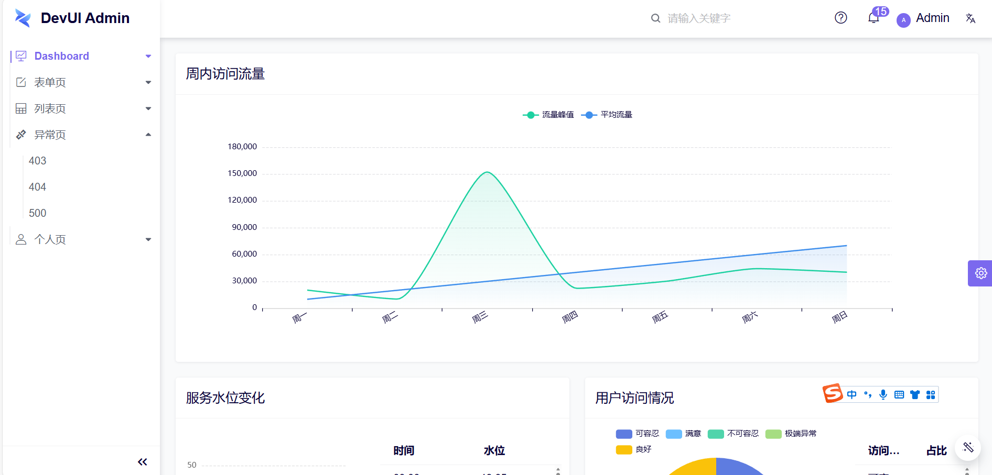Click the 周三 peak on green line
This screenshot has width=992, height=475.
[487, 172]
